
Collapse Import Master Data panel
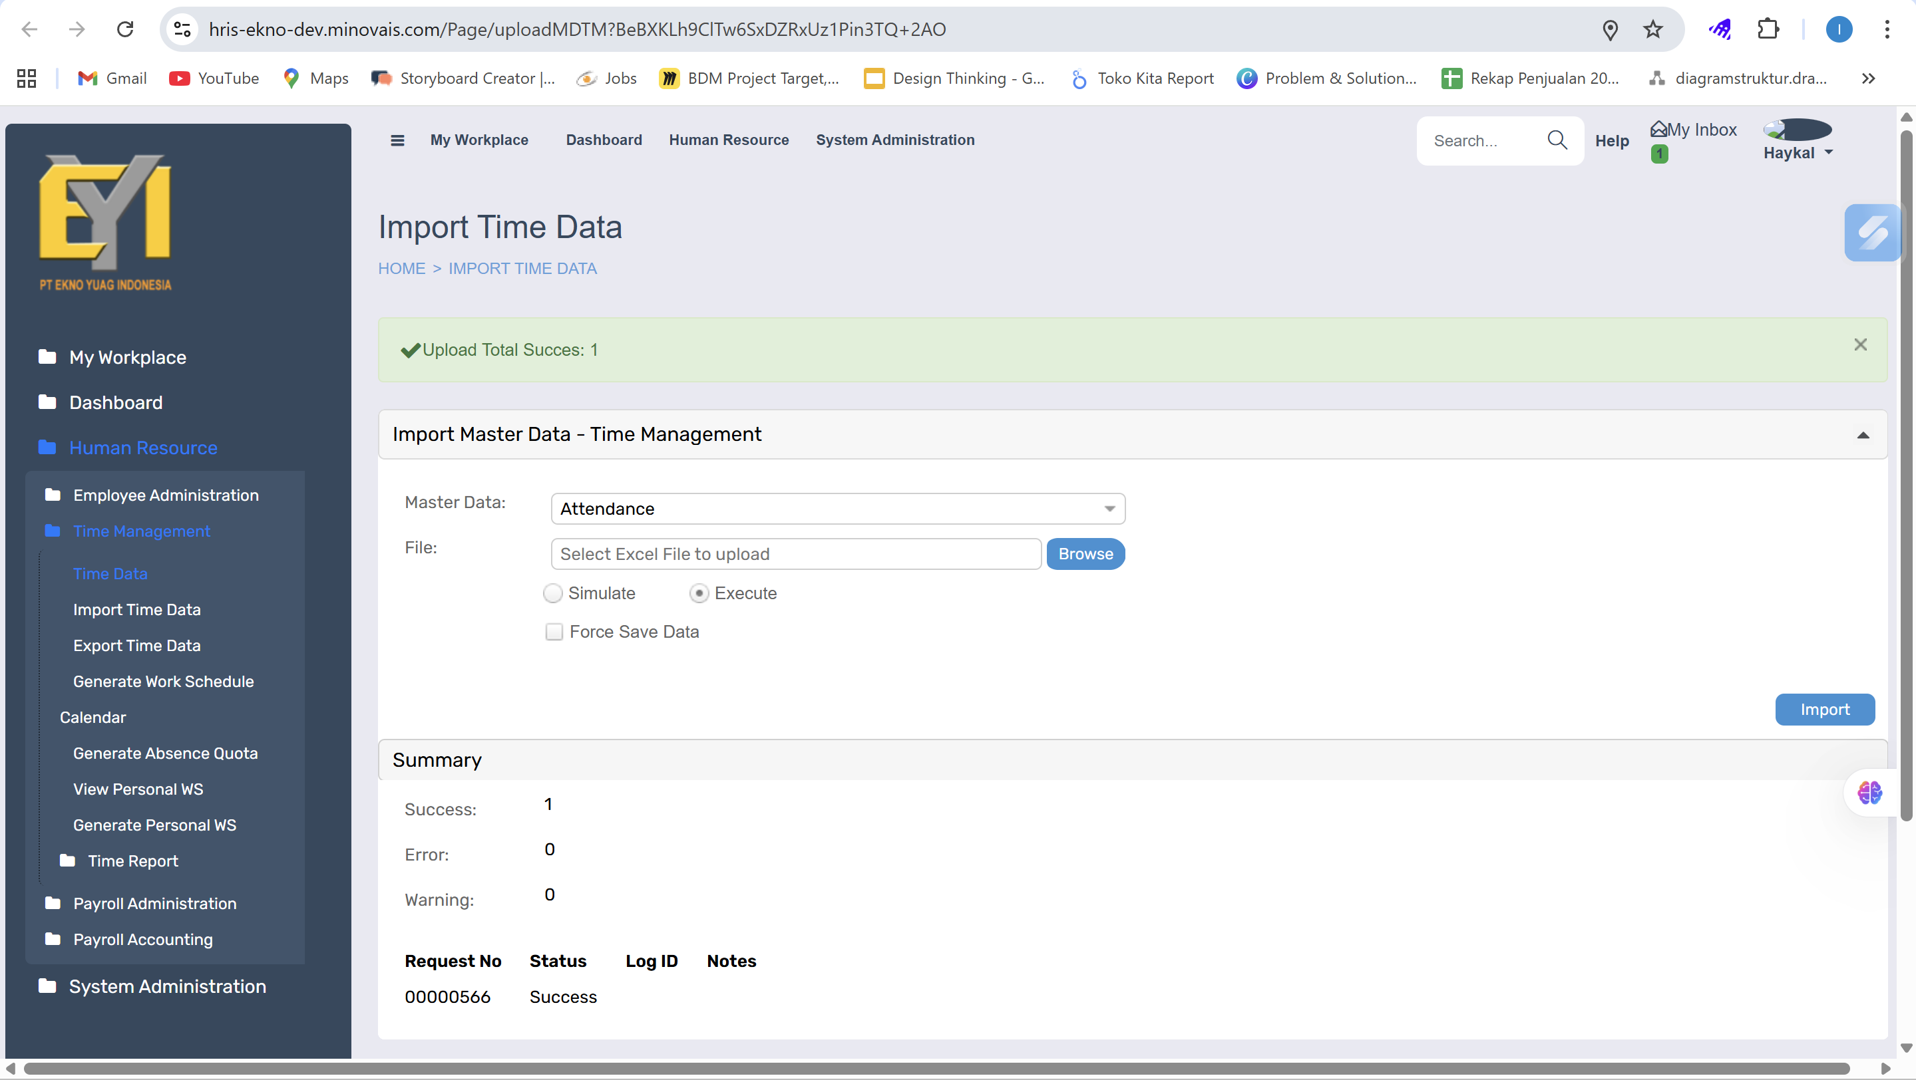click(x=1863, y=436)
